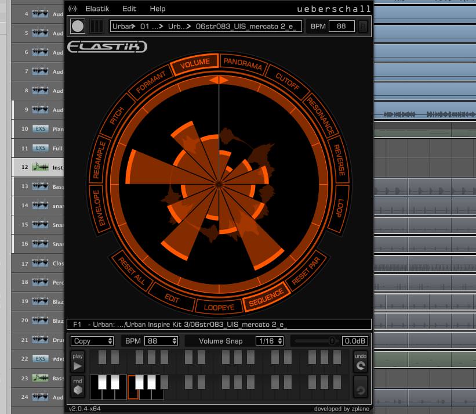Open the Edit menu
Screen dimensions: 476x414
129,9
